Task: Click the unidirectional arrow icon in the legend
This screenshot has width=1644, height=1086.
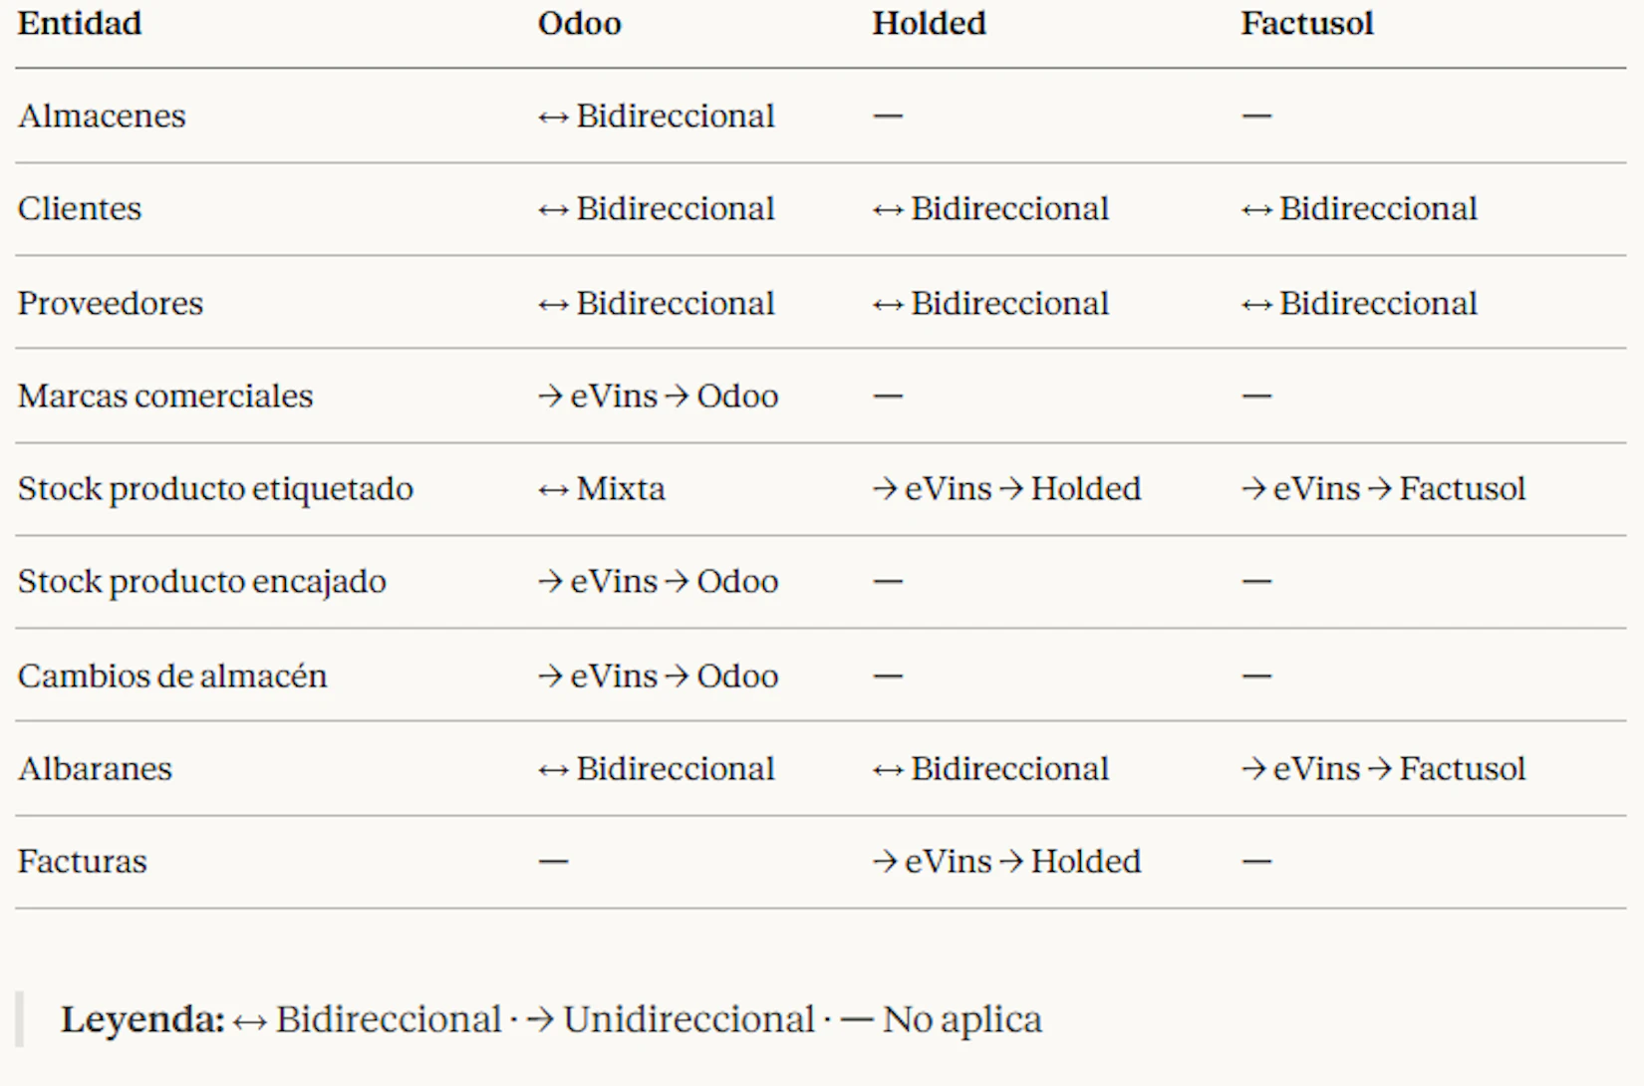Action: [x=540, y=1019]
